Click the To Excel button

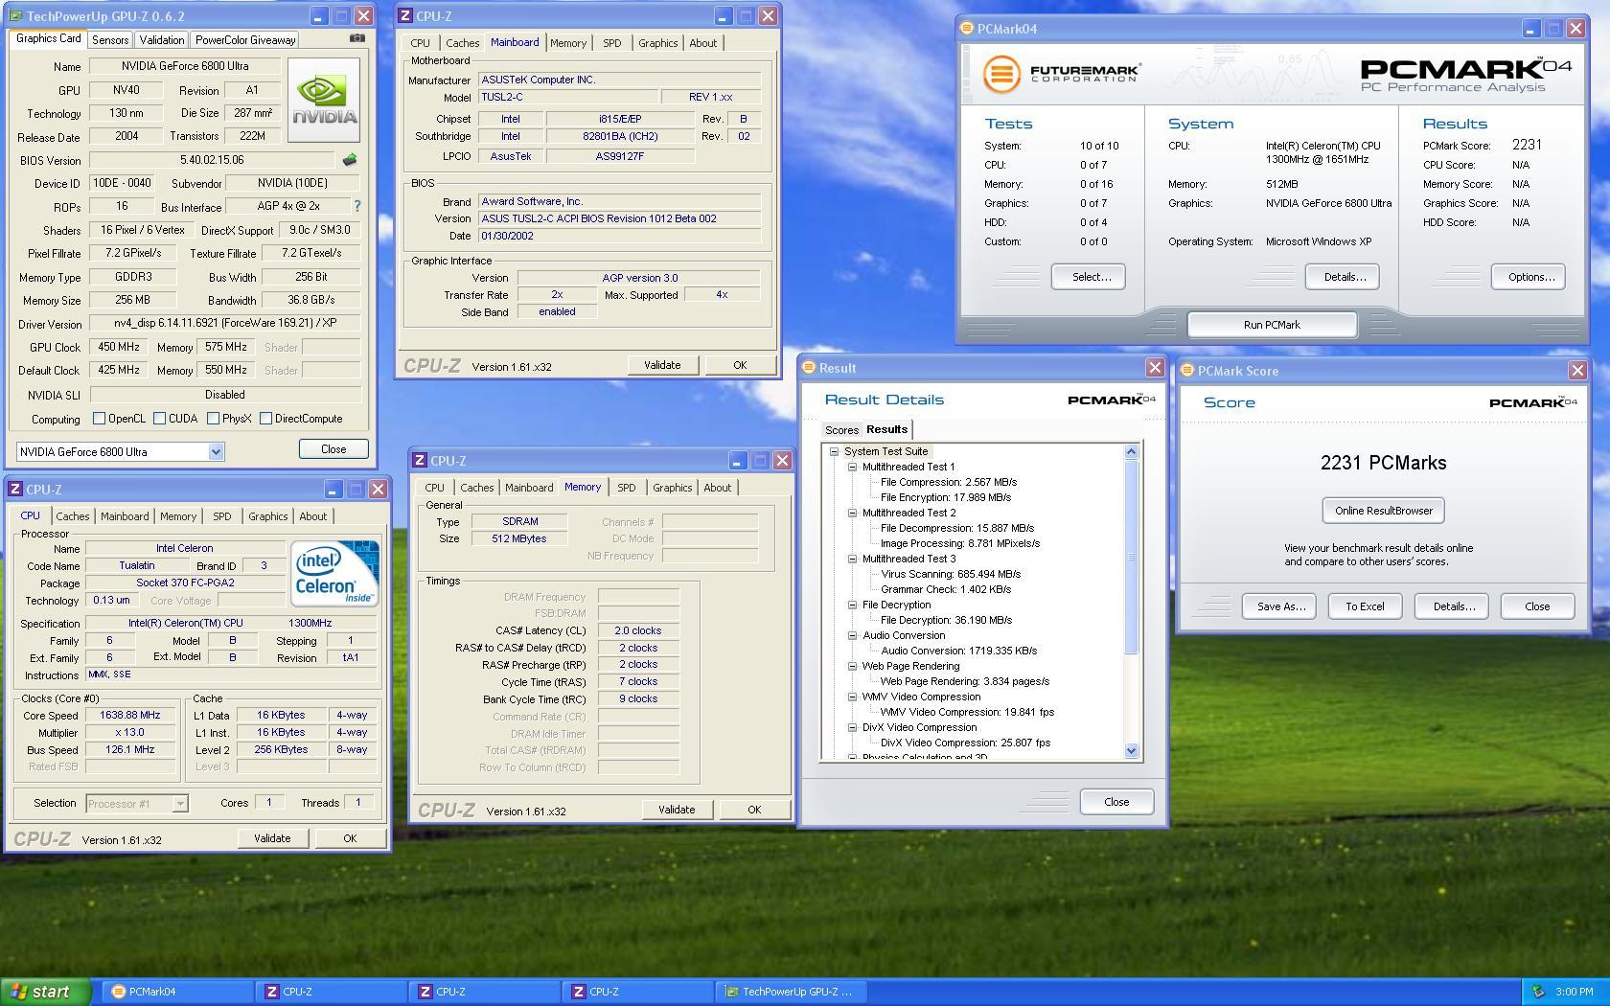1365,606
